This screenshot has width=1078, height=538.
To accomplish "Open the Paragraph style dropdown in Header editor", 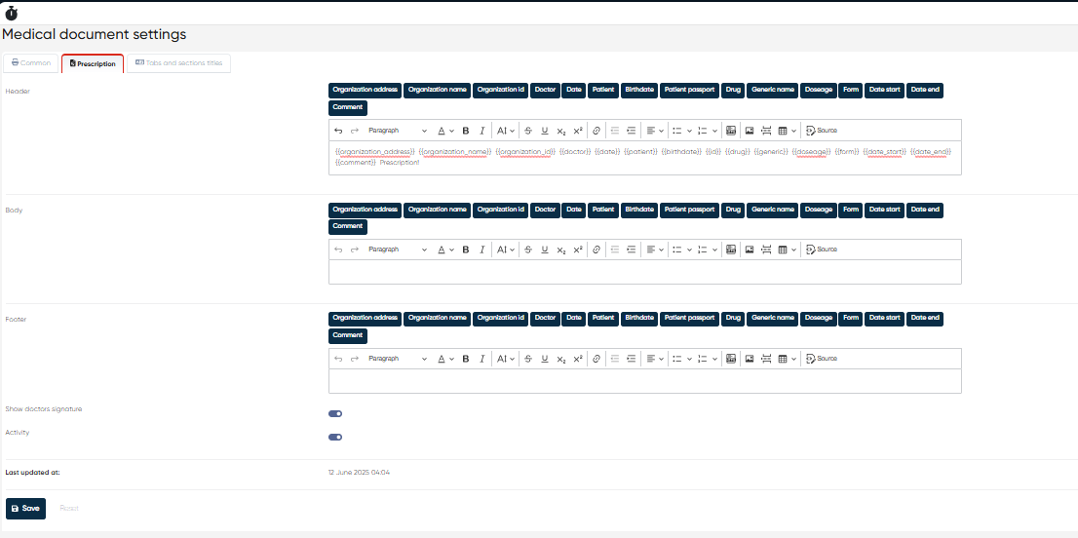I will click(397, 131).
